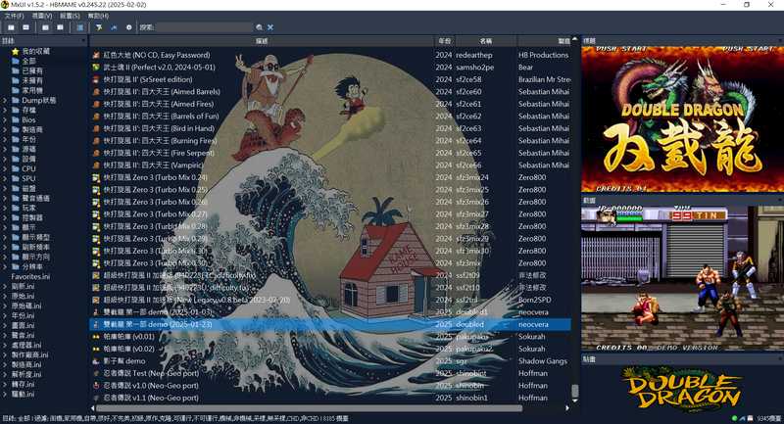Open the 幫助(H) menu

[98, 16]
